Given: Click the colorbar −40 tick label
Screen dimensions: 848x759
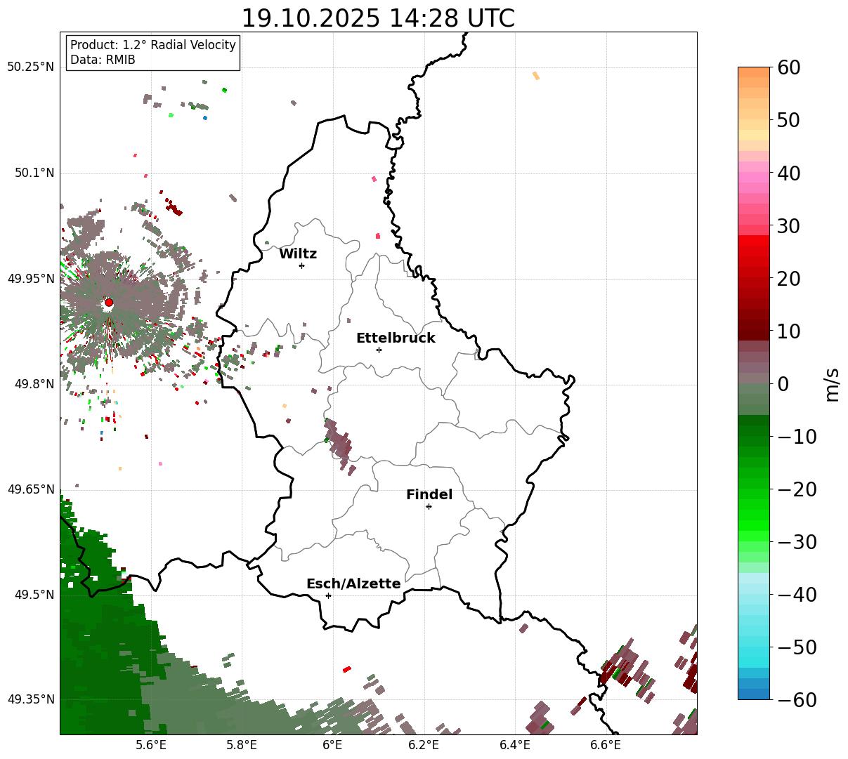Looking at the screenshot, I should 796,595.
